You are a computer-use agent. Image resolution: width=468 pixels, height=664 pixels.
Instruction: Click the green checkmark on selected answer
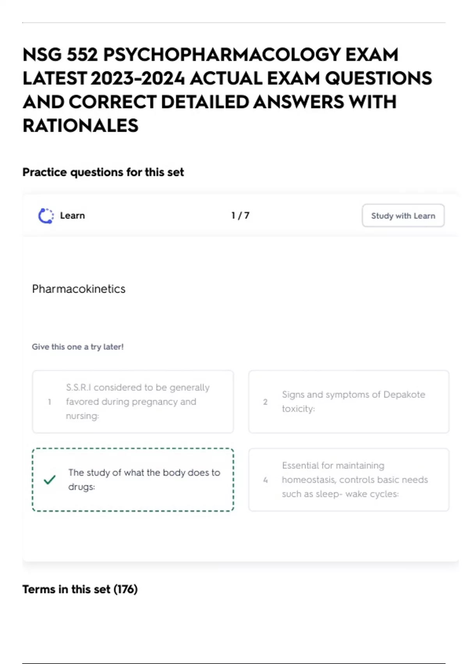click(50, 480)
